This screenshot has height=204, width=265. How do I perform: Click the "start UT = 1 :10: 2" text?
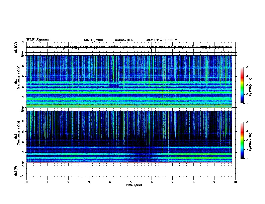162,40
